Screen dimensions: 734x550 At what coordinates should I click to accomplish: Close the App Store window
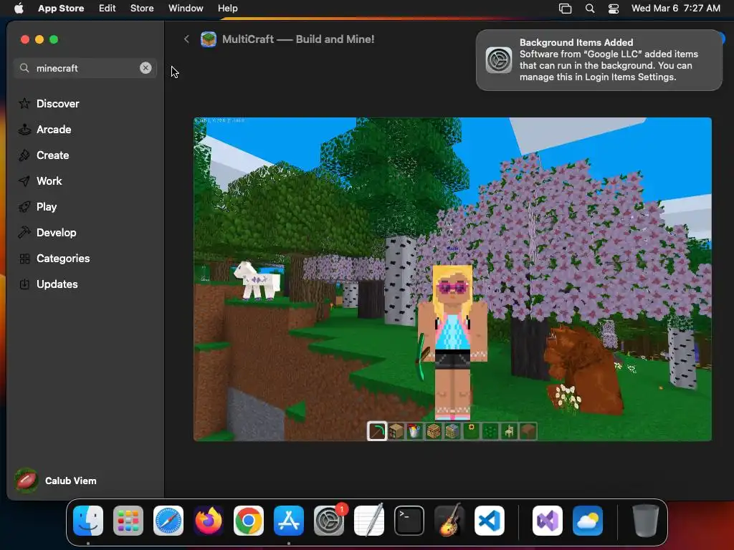tap(25, 39)
